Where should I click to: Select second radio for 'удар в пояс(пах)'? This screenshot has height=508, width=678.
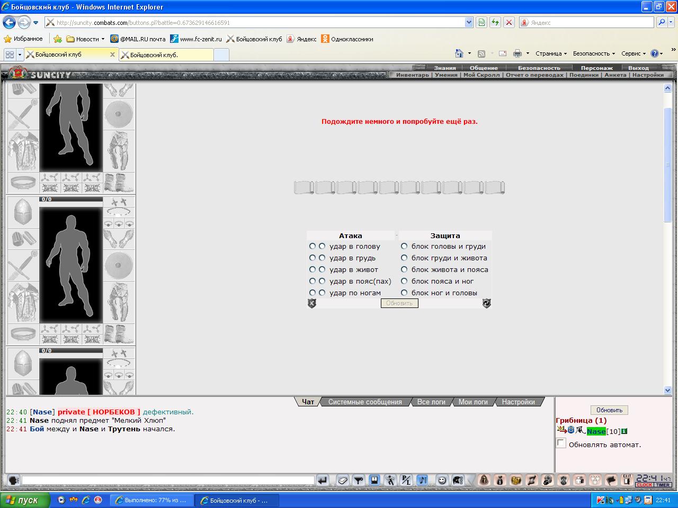(x=322, y=281)
